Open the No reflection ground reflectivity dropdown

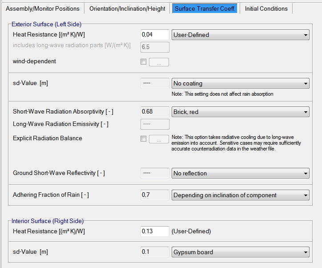[240, 174]
